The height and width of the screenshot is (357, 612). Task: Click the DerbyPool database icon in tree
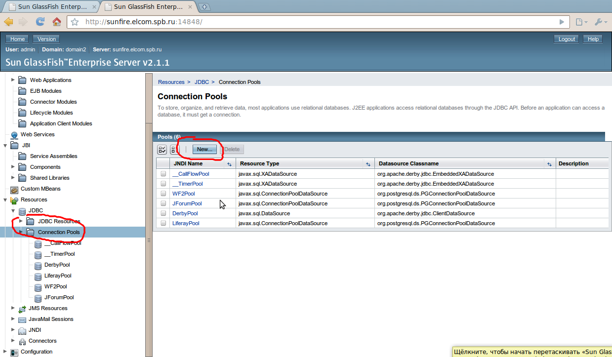click(38, 265)
